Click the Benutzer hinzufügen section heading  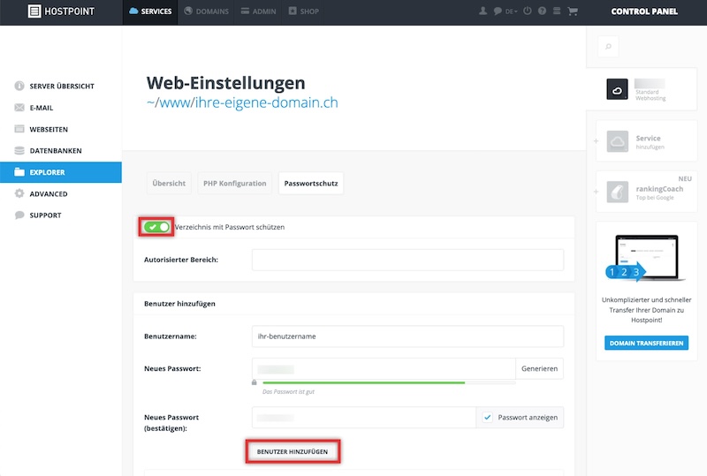tap(179, 304)
